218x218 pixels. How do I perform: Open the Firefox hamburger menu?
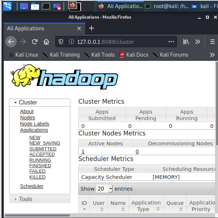coord(213,42)
